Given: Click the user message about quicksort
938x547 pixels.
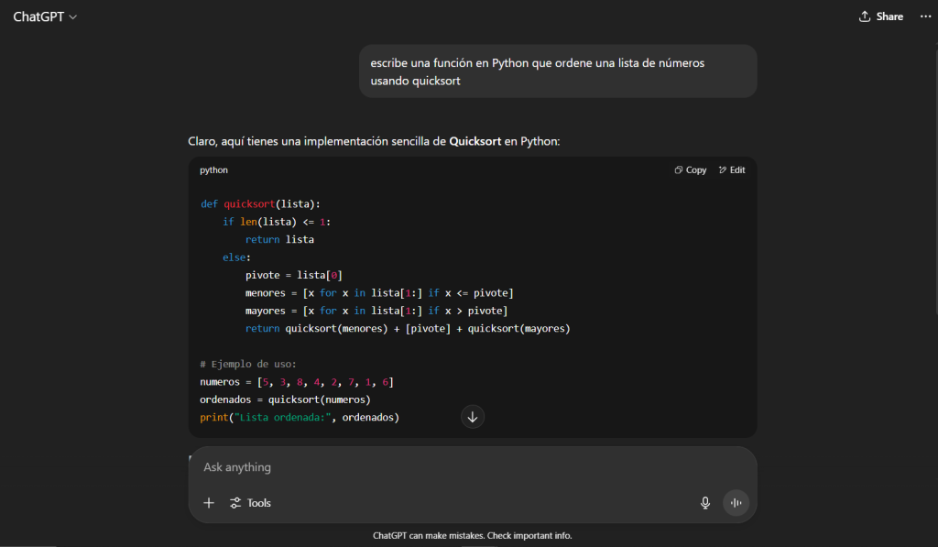Looking at the screenshot, I should tap(558, 71).
